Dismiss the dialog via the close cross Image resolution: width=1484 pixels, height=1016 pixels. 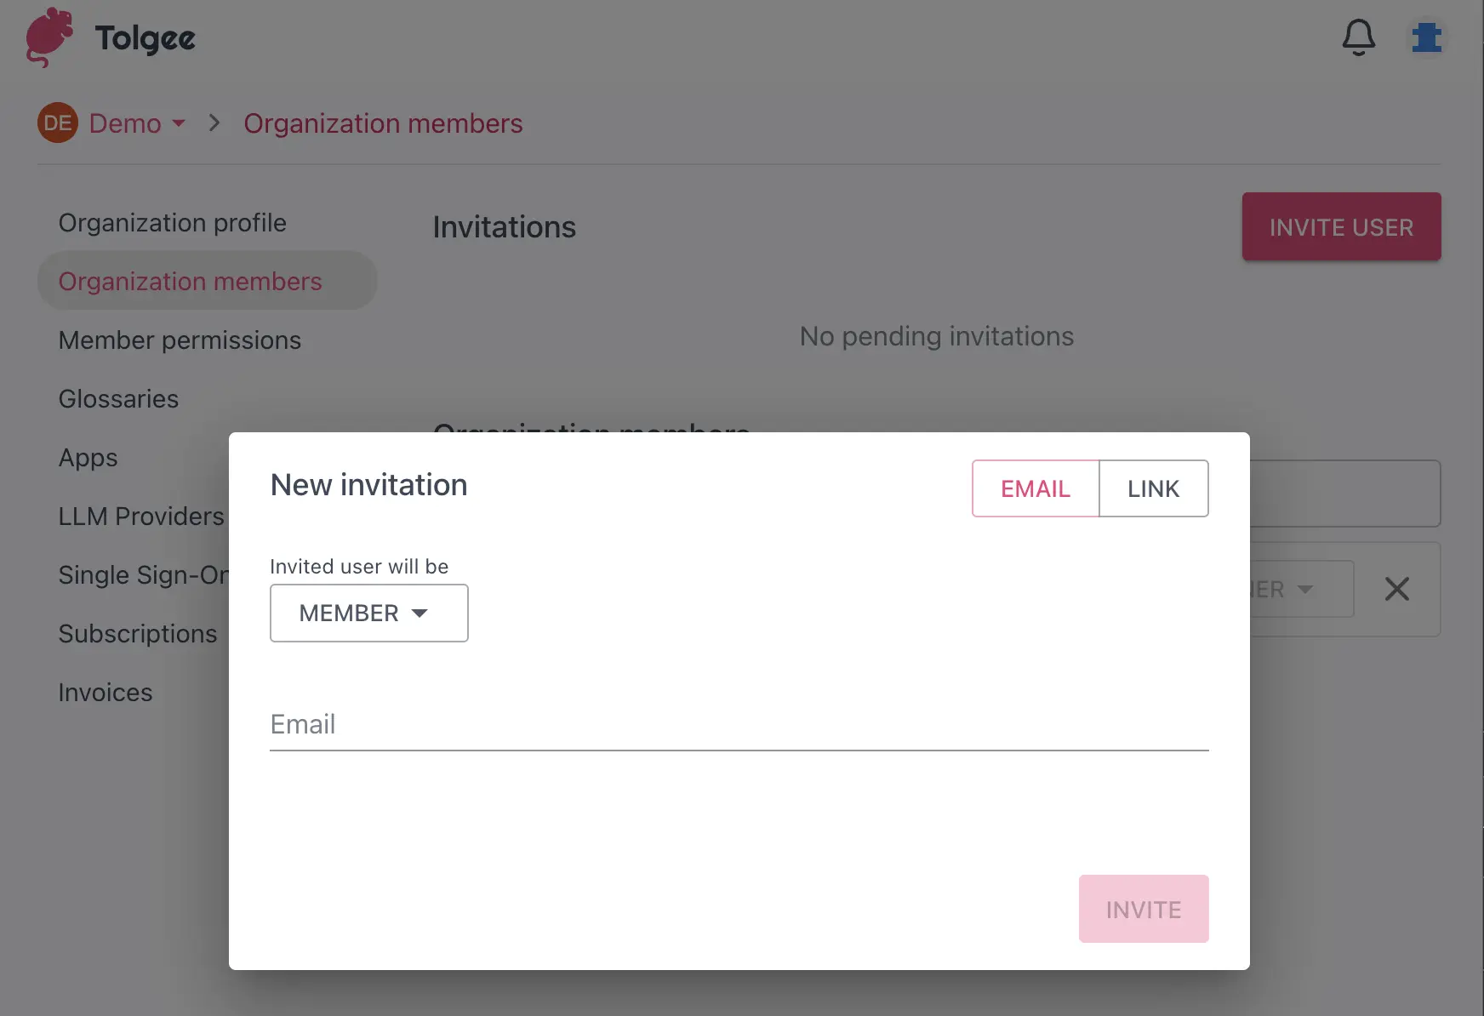pos(1396,589)
